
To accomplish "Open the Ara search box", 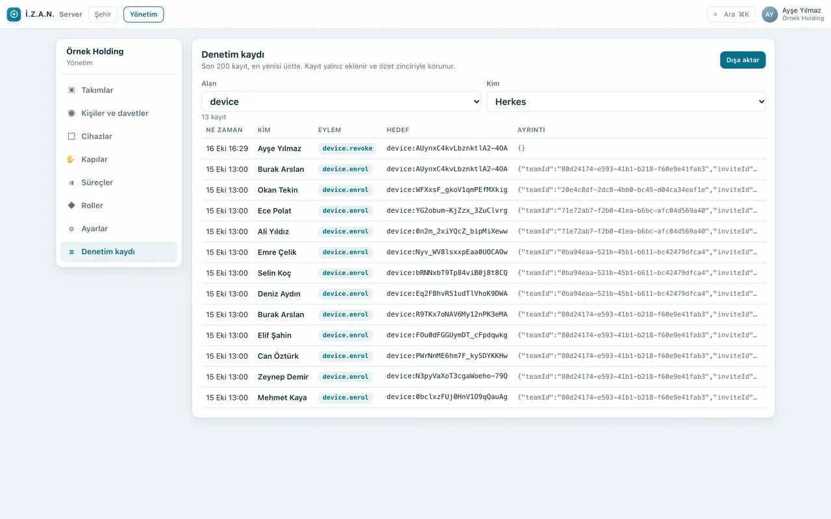I will [731, 14].
